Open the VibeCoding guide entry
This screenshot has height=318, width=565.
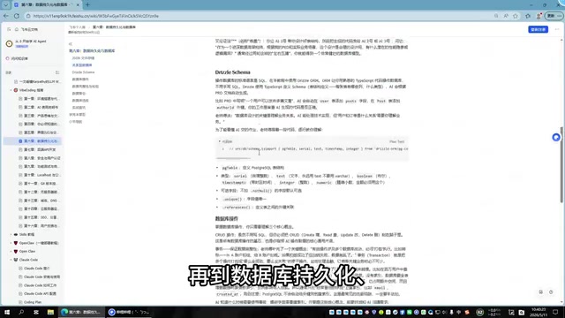[x=32, y=90]
